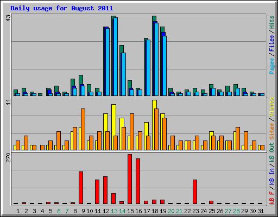Click the "Daily usage for August 2011" title
The width and height of the screenshot is (278, 217).
coord(62,8)
